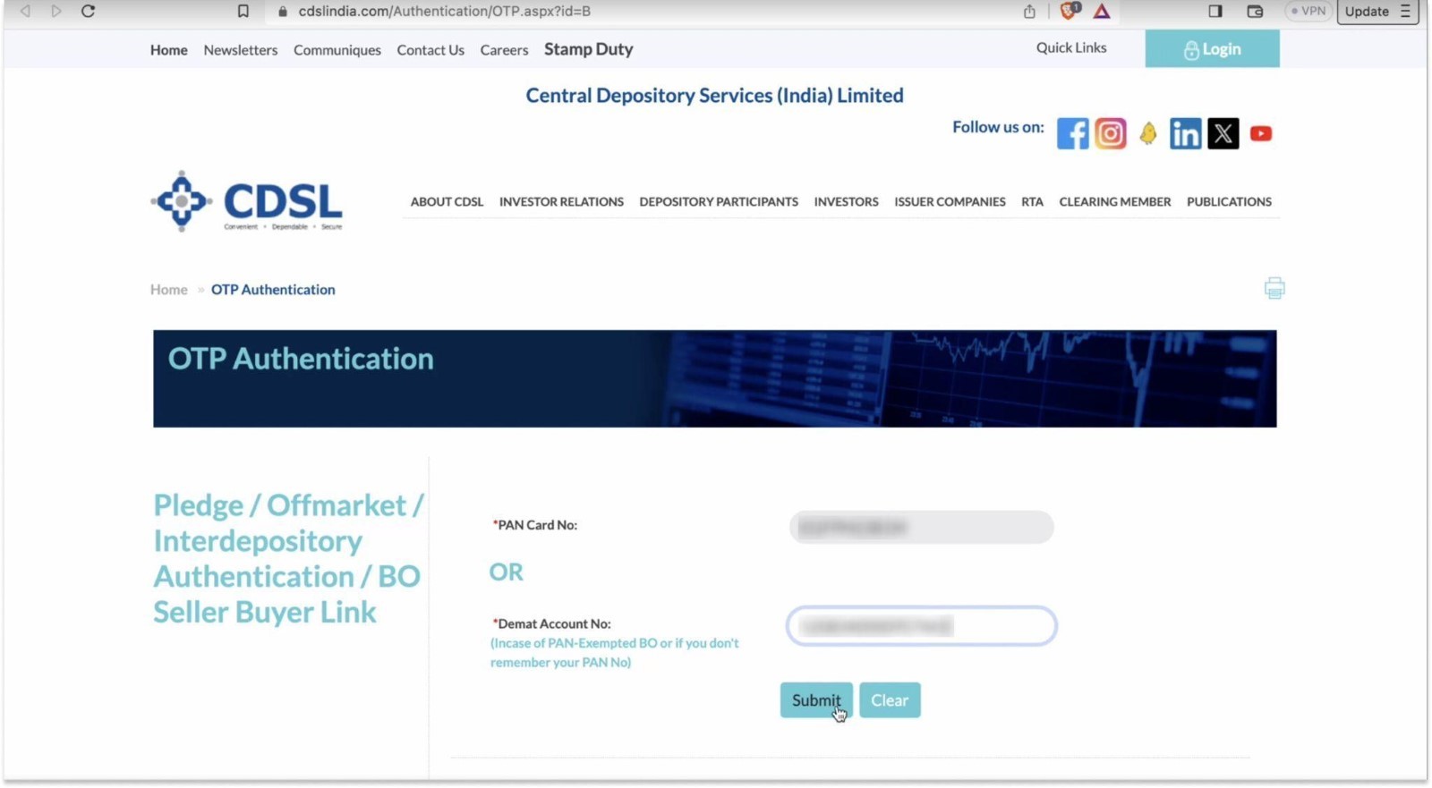Click the PAN-Exempted BO hint text
This screenshot has width=1432, height=788.
(615, 653)
